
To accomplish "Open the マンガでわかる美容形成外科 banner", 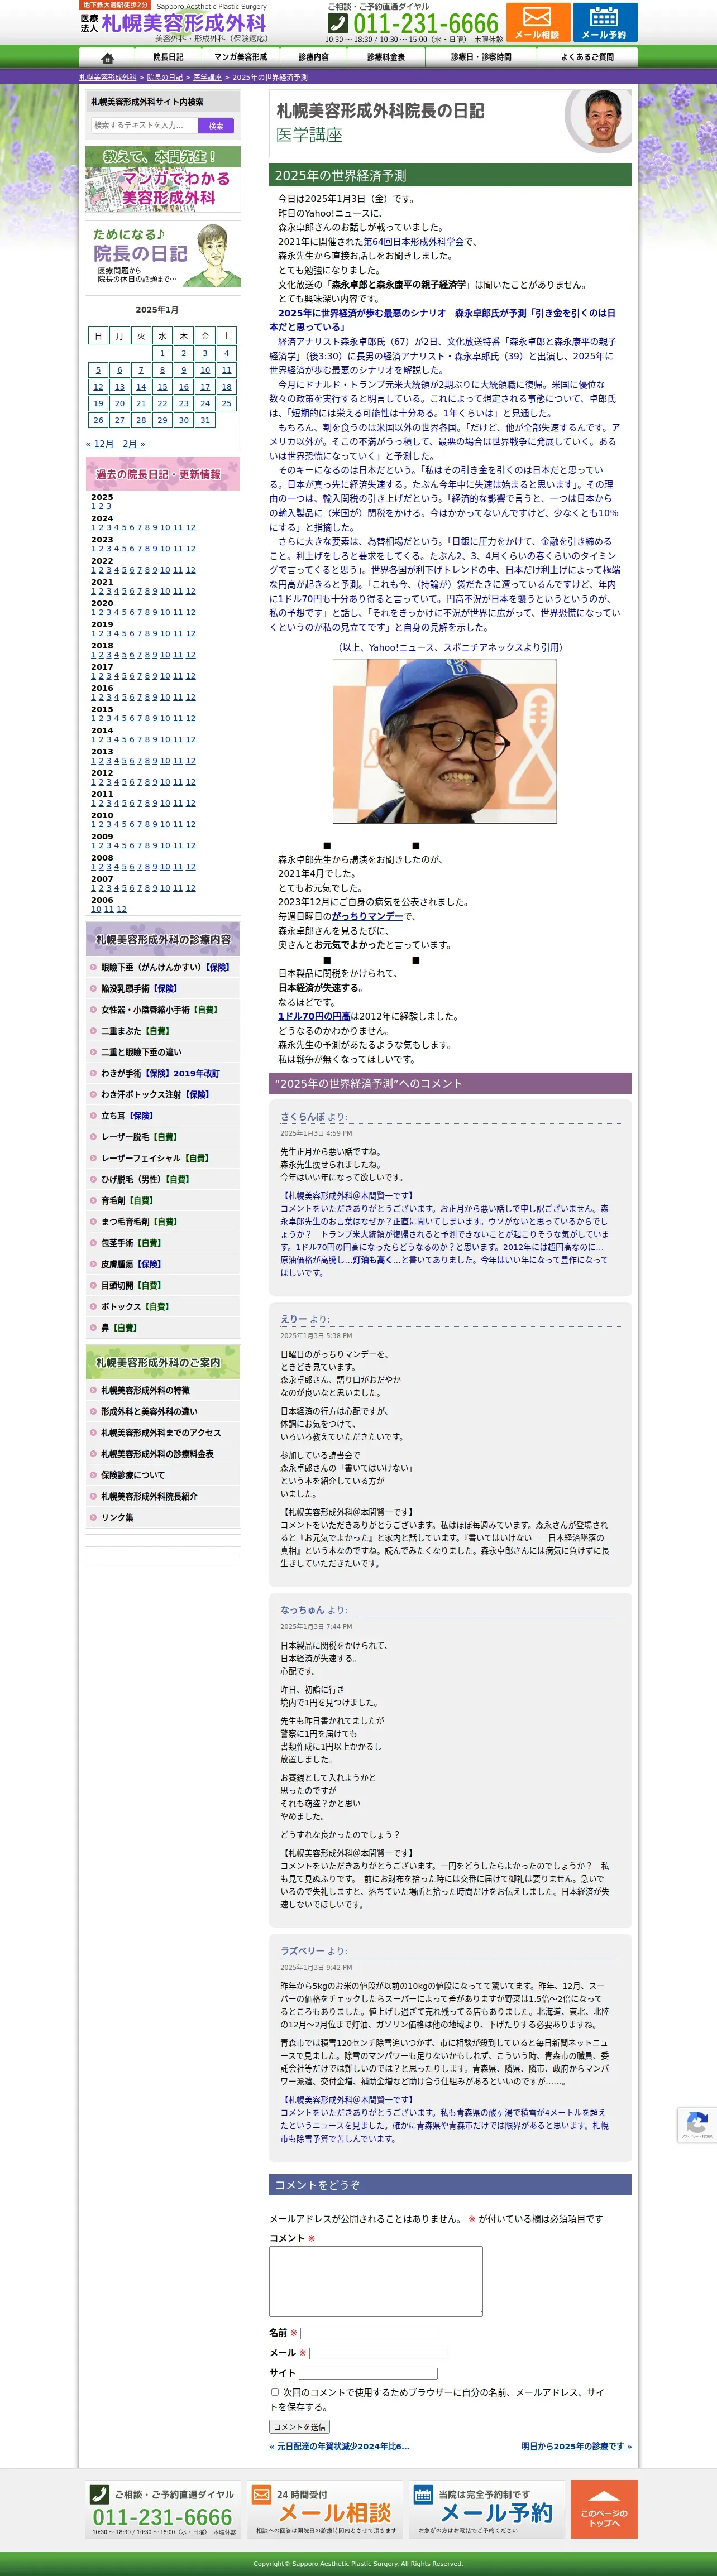I will 163,180.
